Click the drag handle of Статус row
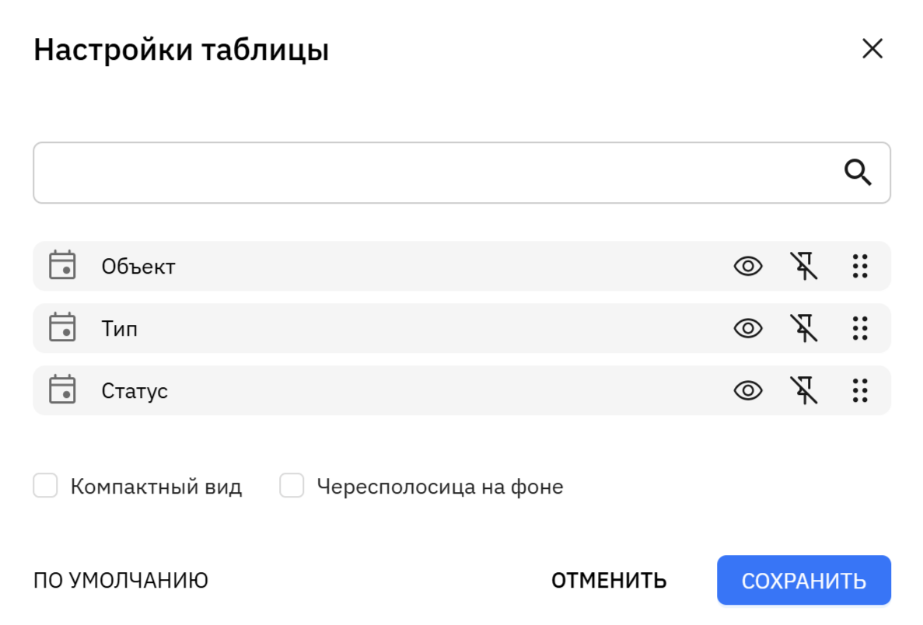This screenshot has width=923, height=625. (860, 390)
